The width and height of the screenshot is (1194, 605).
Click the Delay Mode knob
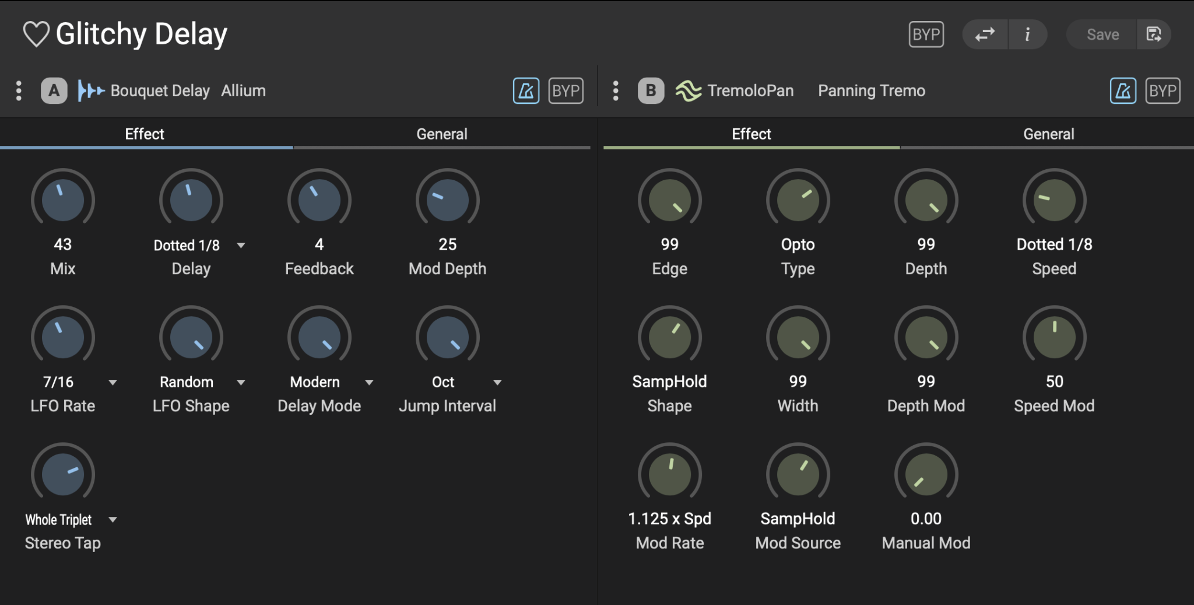(319, 337)
